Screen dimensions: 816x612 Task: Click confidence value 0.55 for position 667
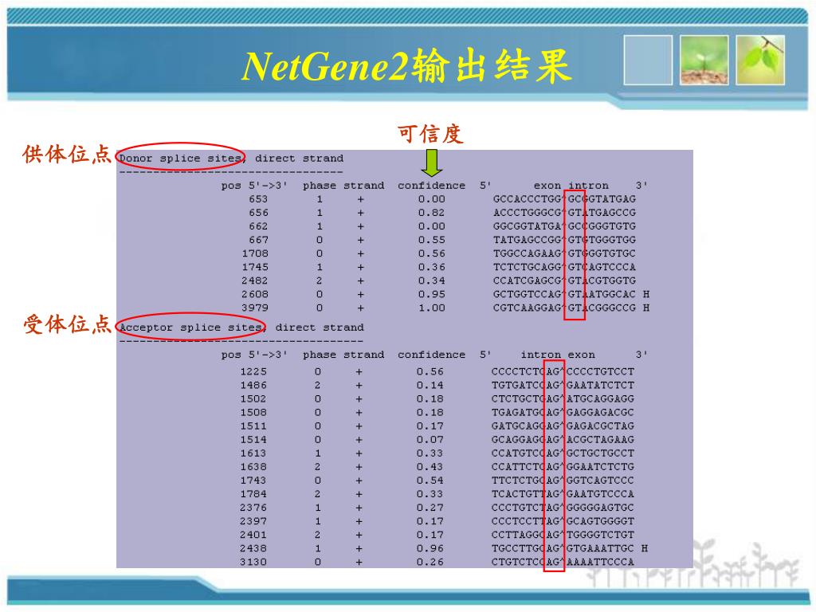click(x=431, y=240)
